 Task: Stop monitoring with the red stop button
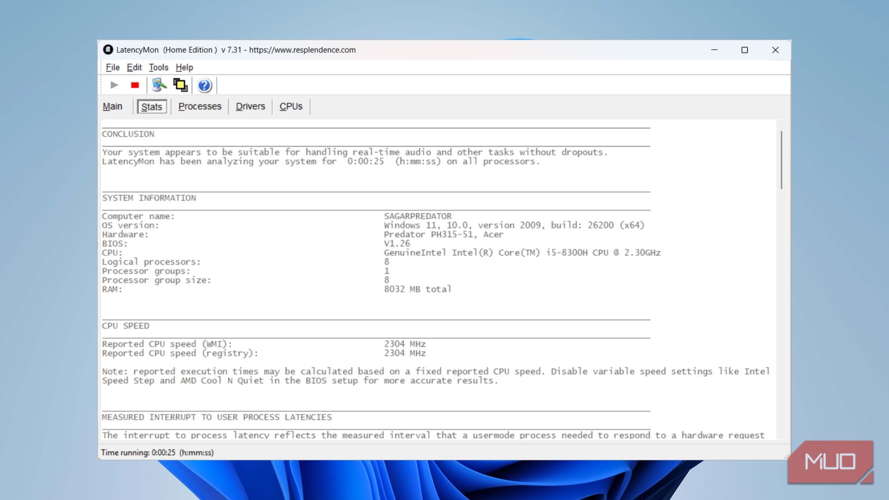[x=135, y=85]
